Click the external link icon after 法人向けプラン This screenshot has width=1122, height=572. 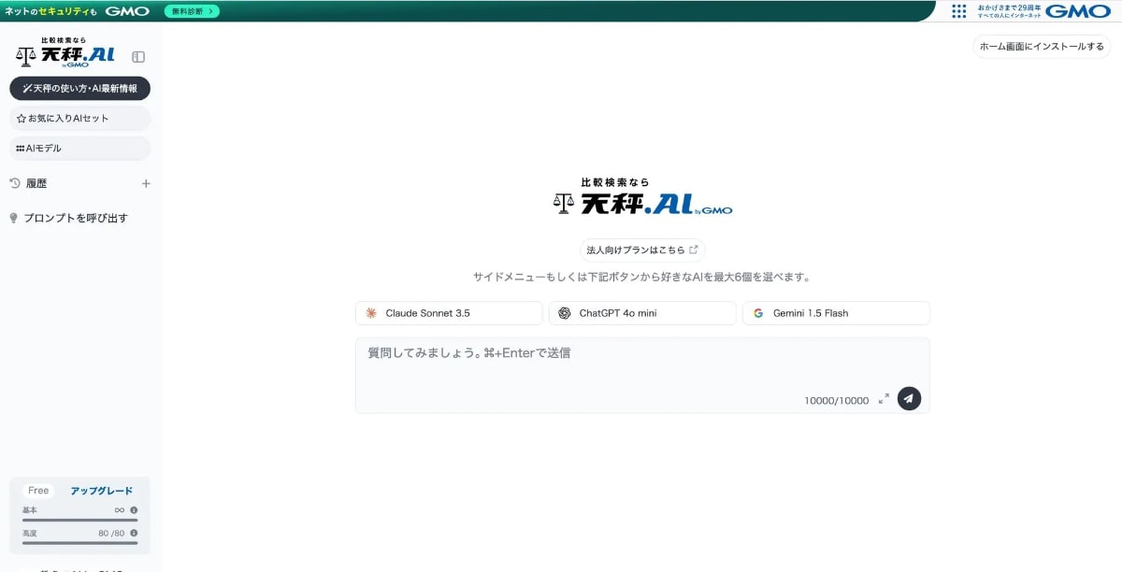[x=694, y=250]
